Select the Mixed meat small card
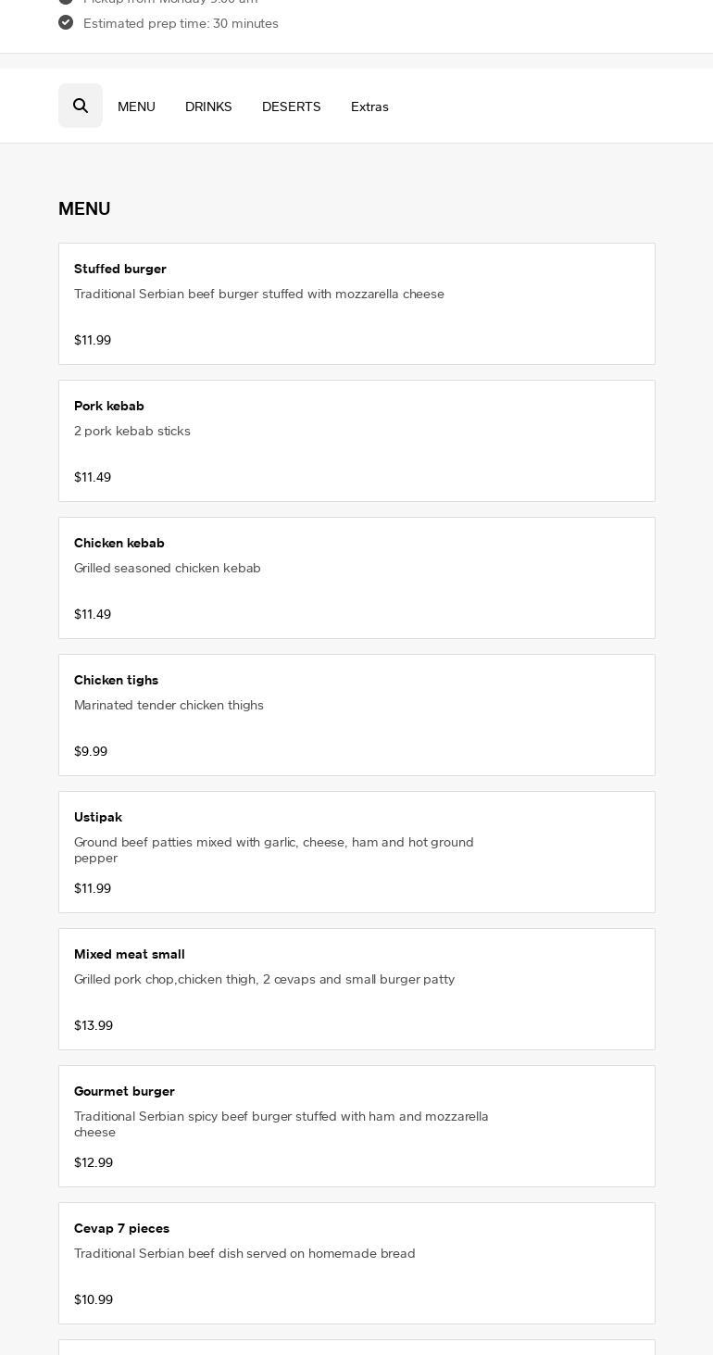 [x=356, y=989]
